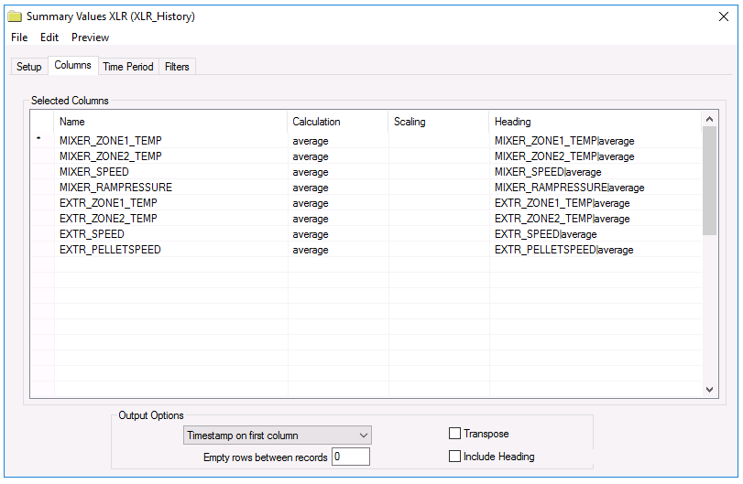The image size is (743, 484).
Task: Open the File menu
Action: click(19, 38)
